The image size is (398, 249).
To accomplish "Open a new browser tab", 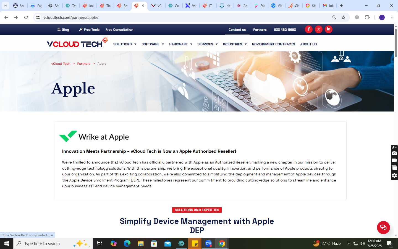I will (341, 6).
